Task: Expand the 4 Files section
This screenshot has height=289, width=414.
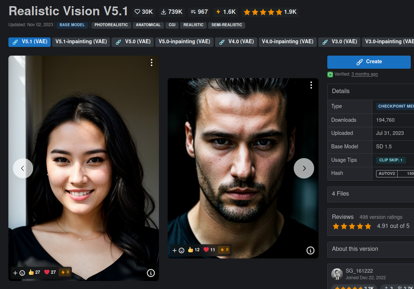Action: click(370, 194)
